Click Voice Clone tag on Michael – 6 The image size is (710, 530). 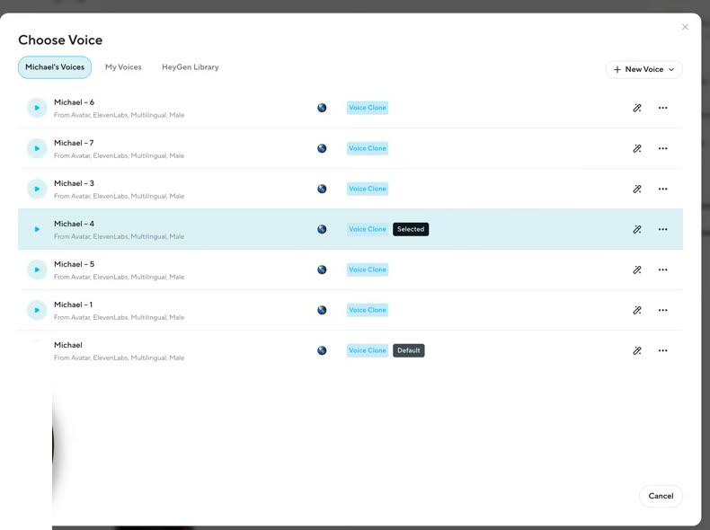[x=368, y=108]
